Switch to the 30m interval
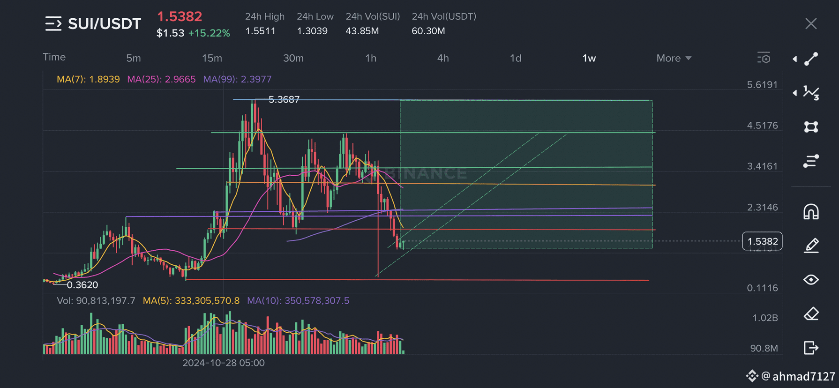The image size is (839, 388). coord(293,58)
